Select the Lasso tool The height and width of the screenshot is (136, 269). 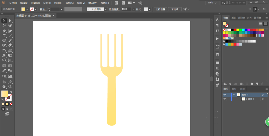click(x=10, y=25)
